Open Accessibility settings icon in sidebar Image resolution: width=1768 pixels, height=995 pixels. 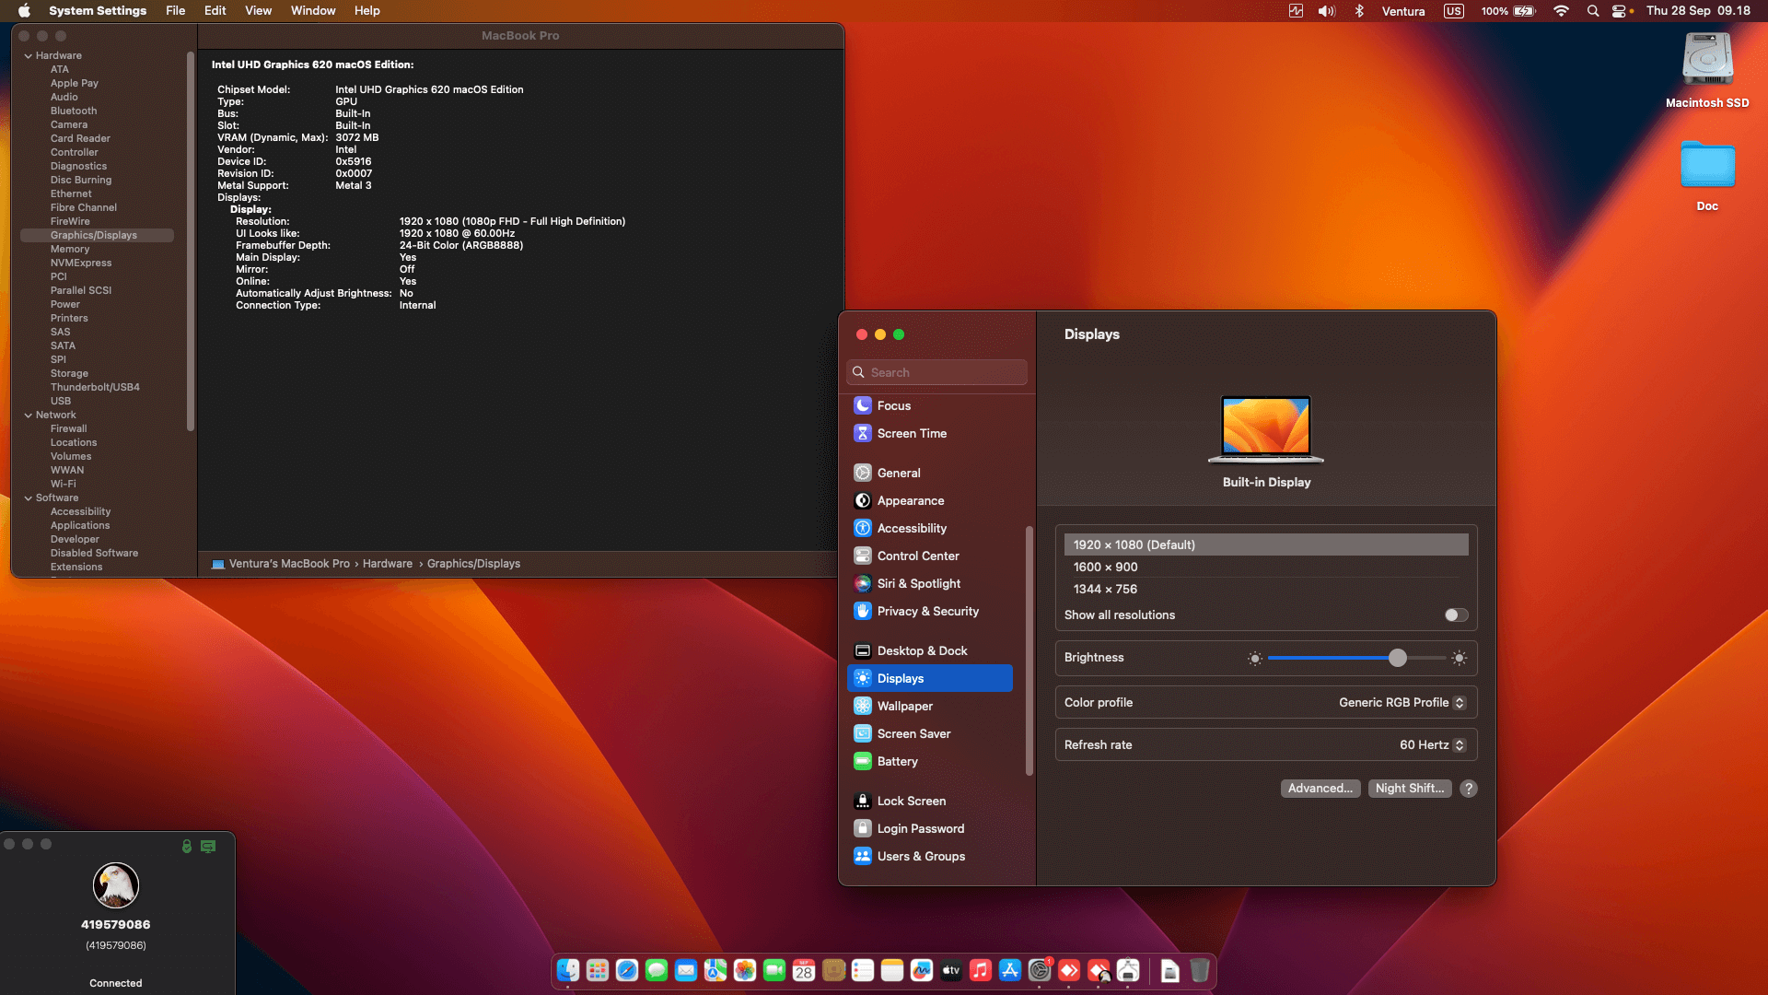tap(862, 528)
